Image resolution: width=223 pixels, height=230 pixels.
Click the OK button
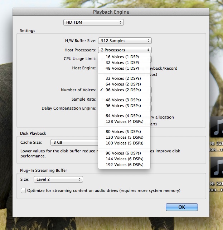(181, 207)
